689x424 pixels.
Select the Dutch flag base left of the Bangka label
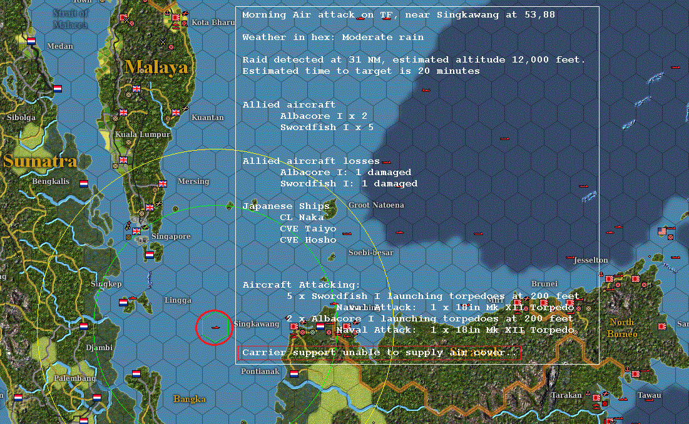(x=136, y=374)
